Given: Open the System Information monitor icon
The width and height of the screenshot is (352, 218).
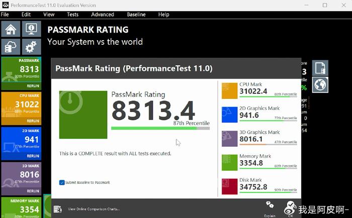Looking at the screenshot, I should [31, 29].
